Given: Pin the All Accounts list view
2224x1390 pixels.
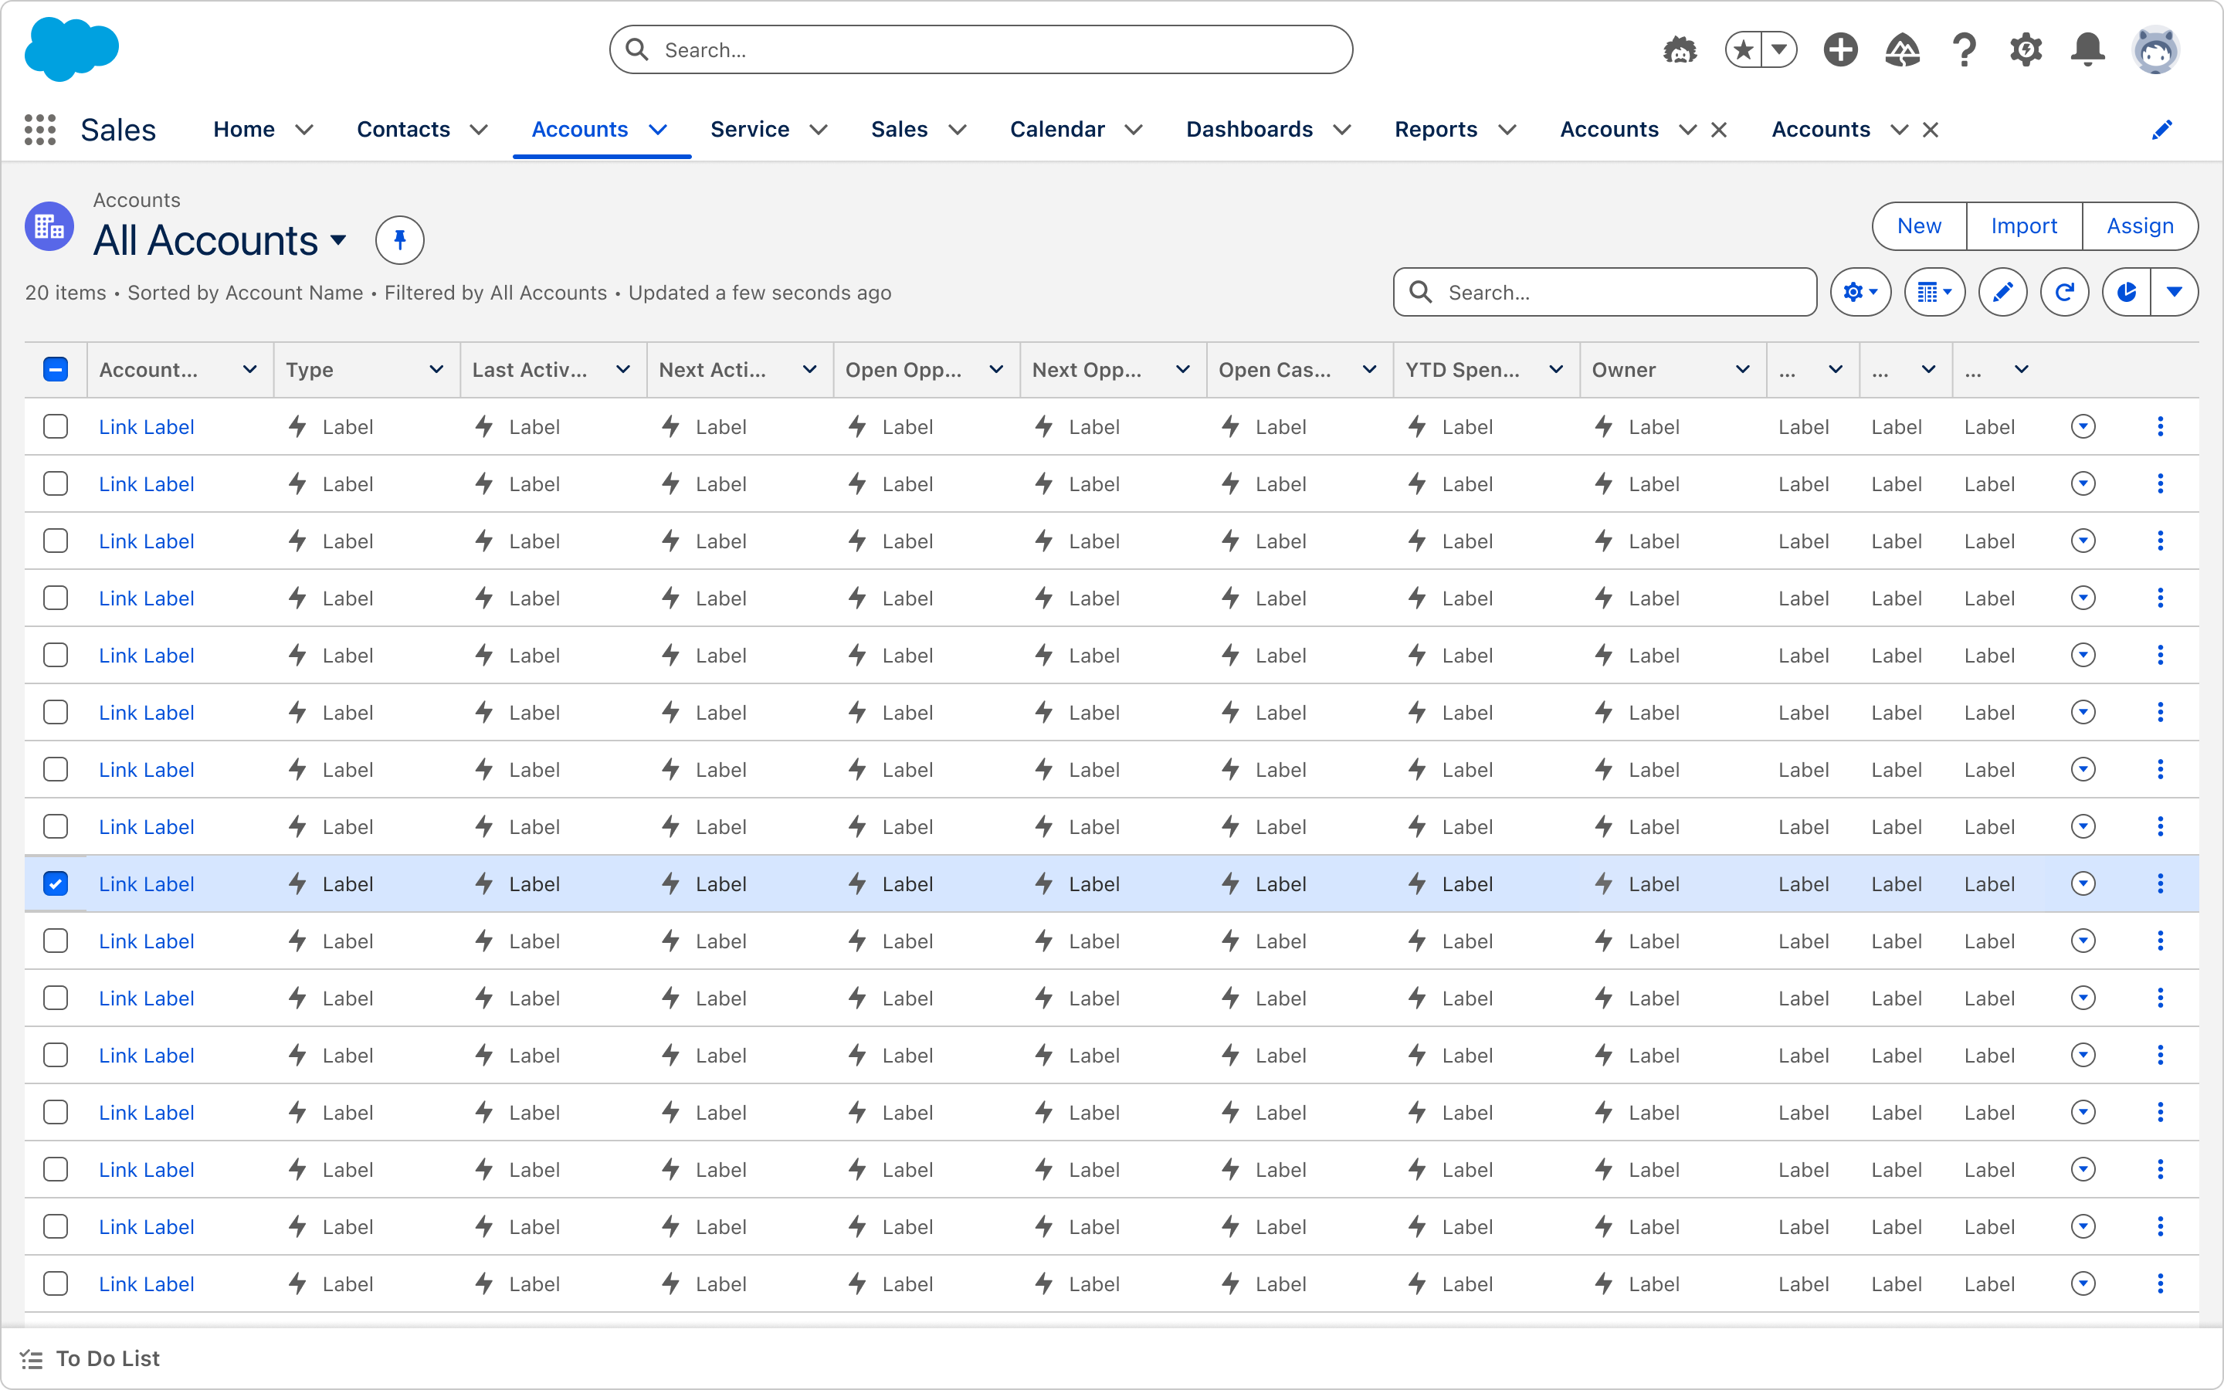Looking at the screenshot, I should pyautogui.click(x=400, y=241).
